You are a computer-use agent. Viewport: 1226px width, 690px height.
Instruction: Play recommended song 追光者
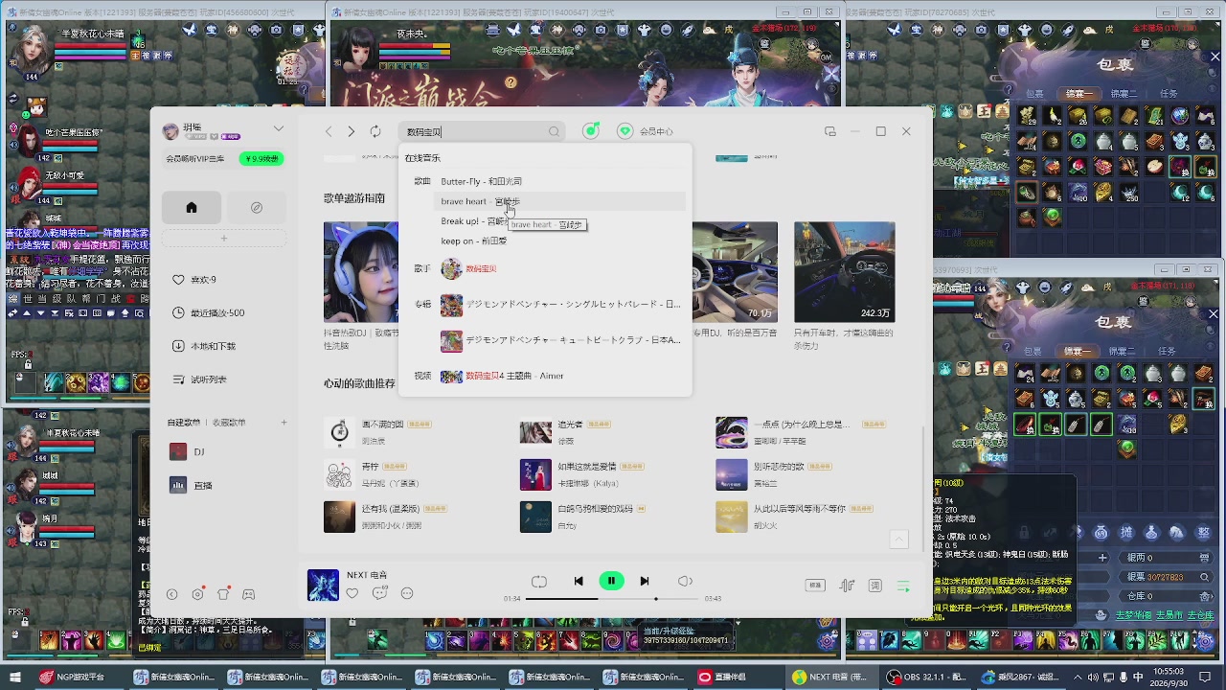pos(570,425)
